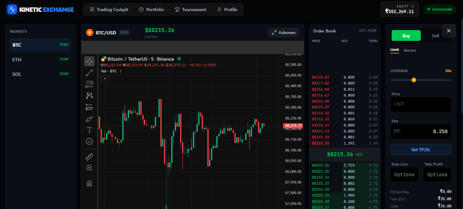Image resolution: width=463 pixels, height=209 pixels.
Task: Collapse the chart indicator legend
Action: point(105,79)
